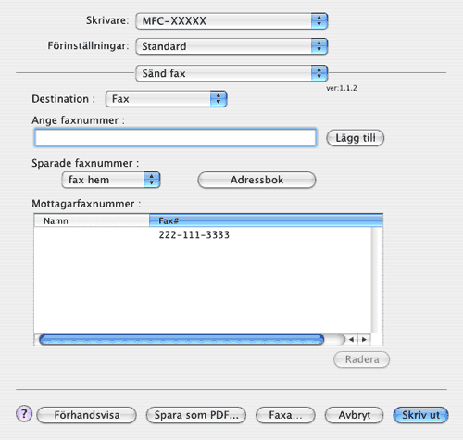The width and height of the screenshot is (463, 440).
Task: Choose a Destination from the Fax dropdown
Action: (167, 99)
